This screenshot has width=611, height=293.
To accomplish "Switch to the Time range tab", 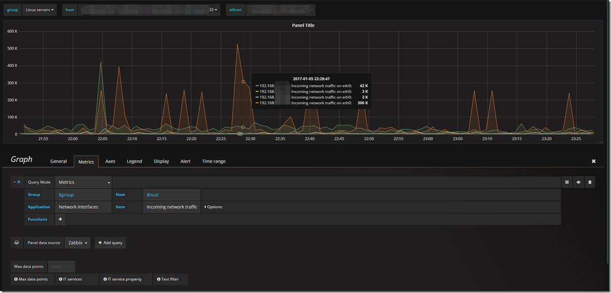I will coord(214,161).
